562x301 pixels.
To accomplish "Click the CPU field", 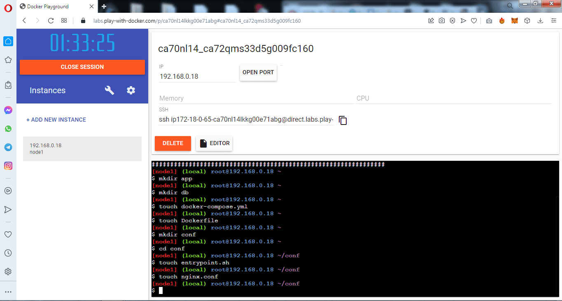I will [x=454, y=98].
